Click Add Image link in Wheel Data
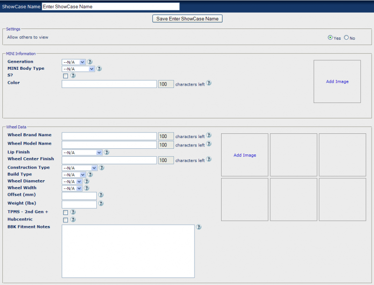The height and width of the screenshot is (285, 374). coord(245,155)
